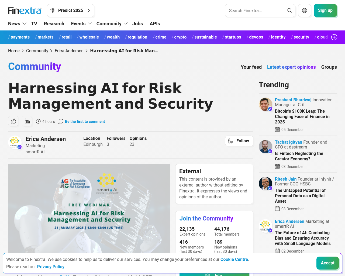Viewport: 345px width, 276px height.
Task: Open the Community breadcrumb link
Action: click(x=37, y=51)
